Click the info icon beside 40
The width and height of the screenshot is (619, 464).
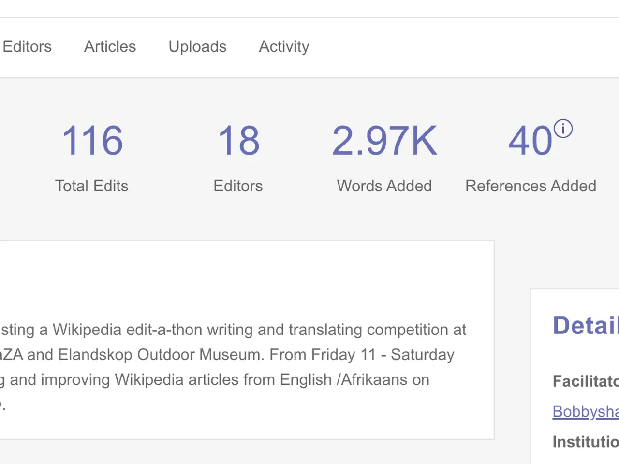click(x=563, y=129)
